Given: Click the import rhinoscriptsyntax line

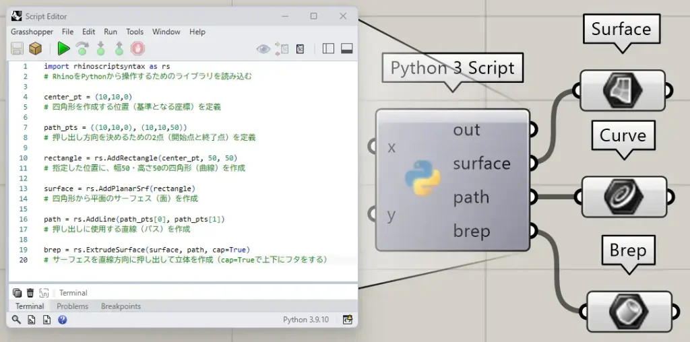Looking at the screenshot, I should [x=107, y=67].
